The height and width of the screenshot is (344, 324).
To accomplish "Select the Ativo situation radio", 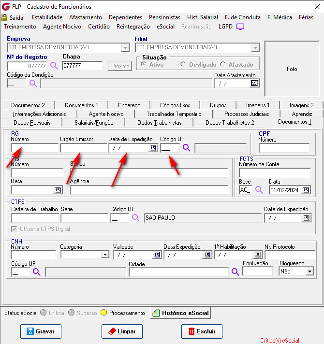I will pos(143,65).
